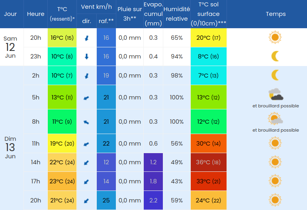Click the sun icon for Dim 17h
307x210 pixels.
click(275, 181)
